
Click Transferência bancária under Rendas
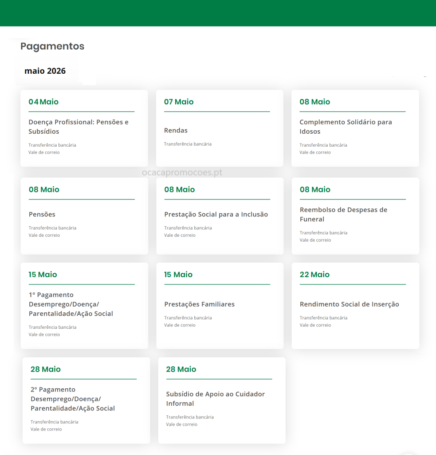pos(188,144)
